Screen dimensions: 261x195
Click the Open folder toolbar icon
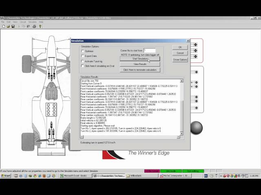(x=8, y=26)
